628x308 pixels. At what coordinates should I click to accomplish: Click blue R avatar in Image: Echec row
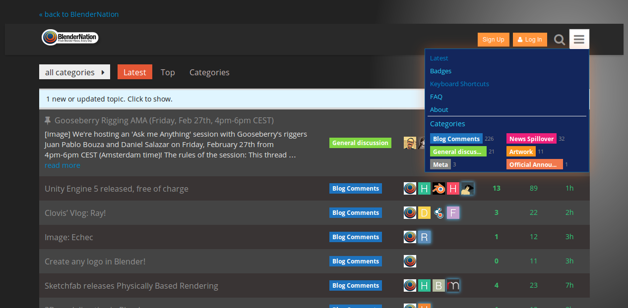424,237
